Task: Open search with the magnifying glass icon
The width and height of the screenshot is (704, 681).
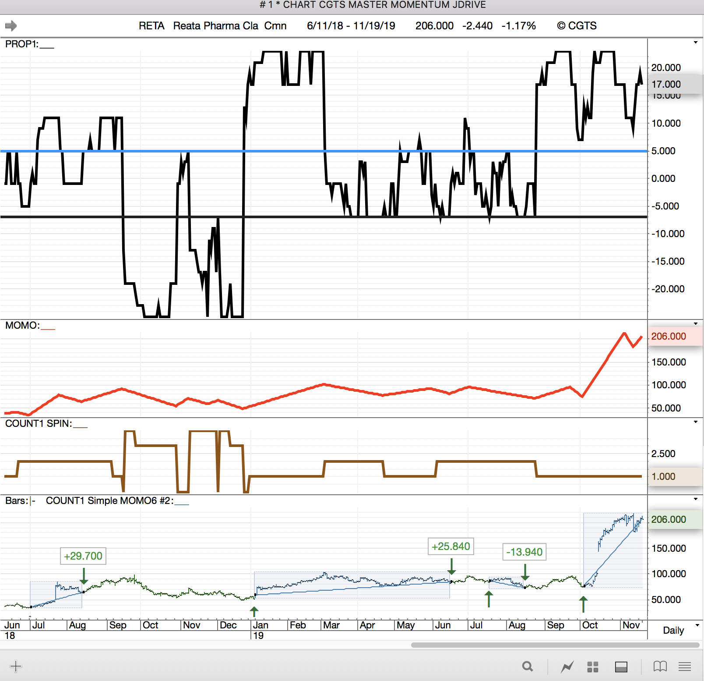Action: 528,667
